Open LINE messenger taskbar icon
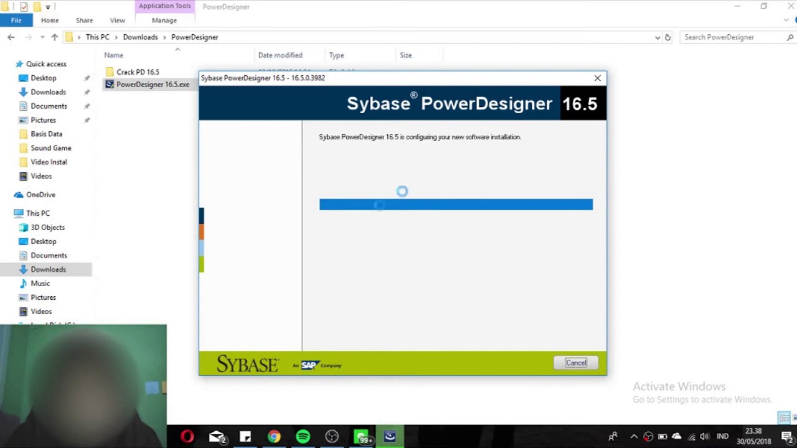Image resolution: width=797 pixels, height=448 pixels. (x=361, y=436)
